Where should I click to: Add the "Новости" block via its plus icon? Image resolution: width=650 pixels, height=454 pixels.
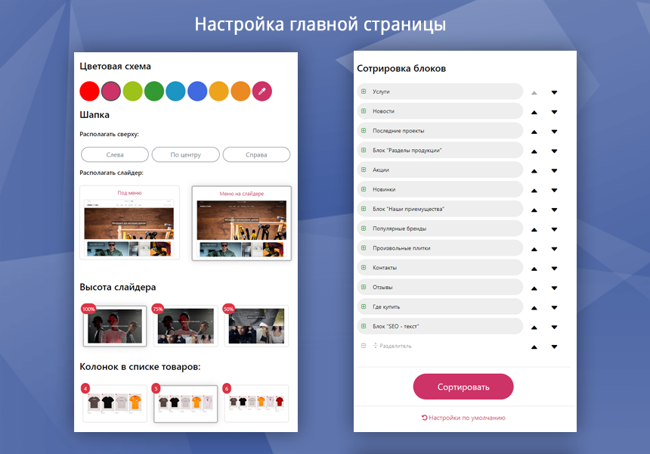(364, 110)
